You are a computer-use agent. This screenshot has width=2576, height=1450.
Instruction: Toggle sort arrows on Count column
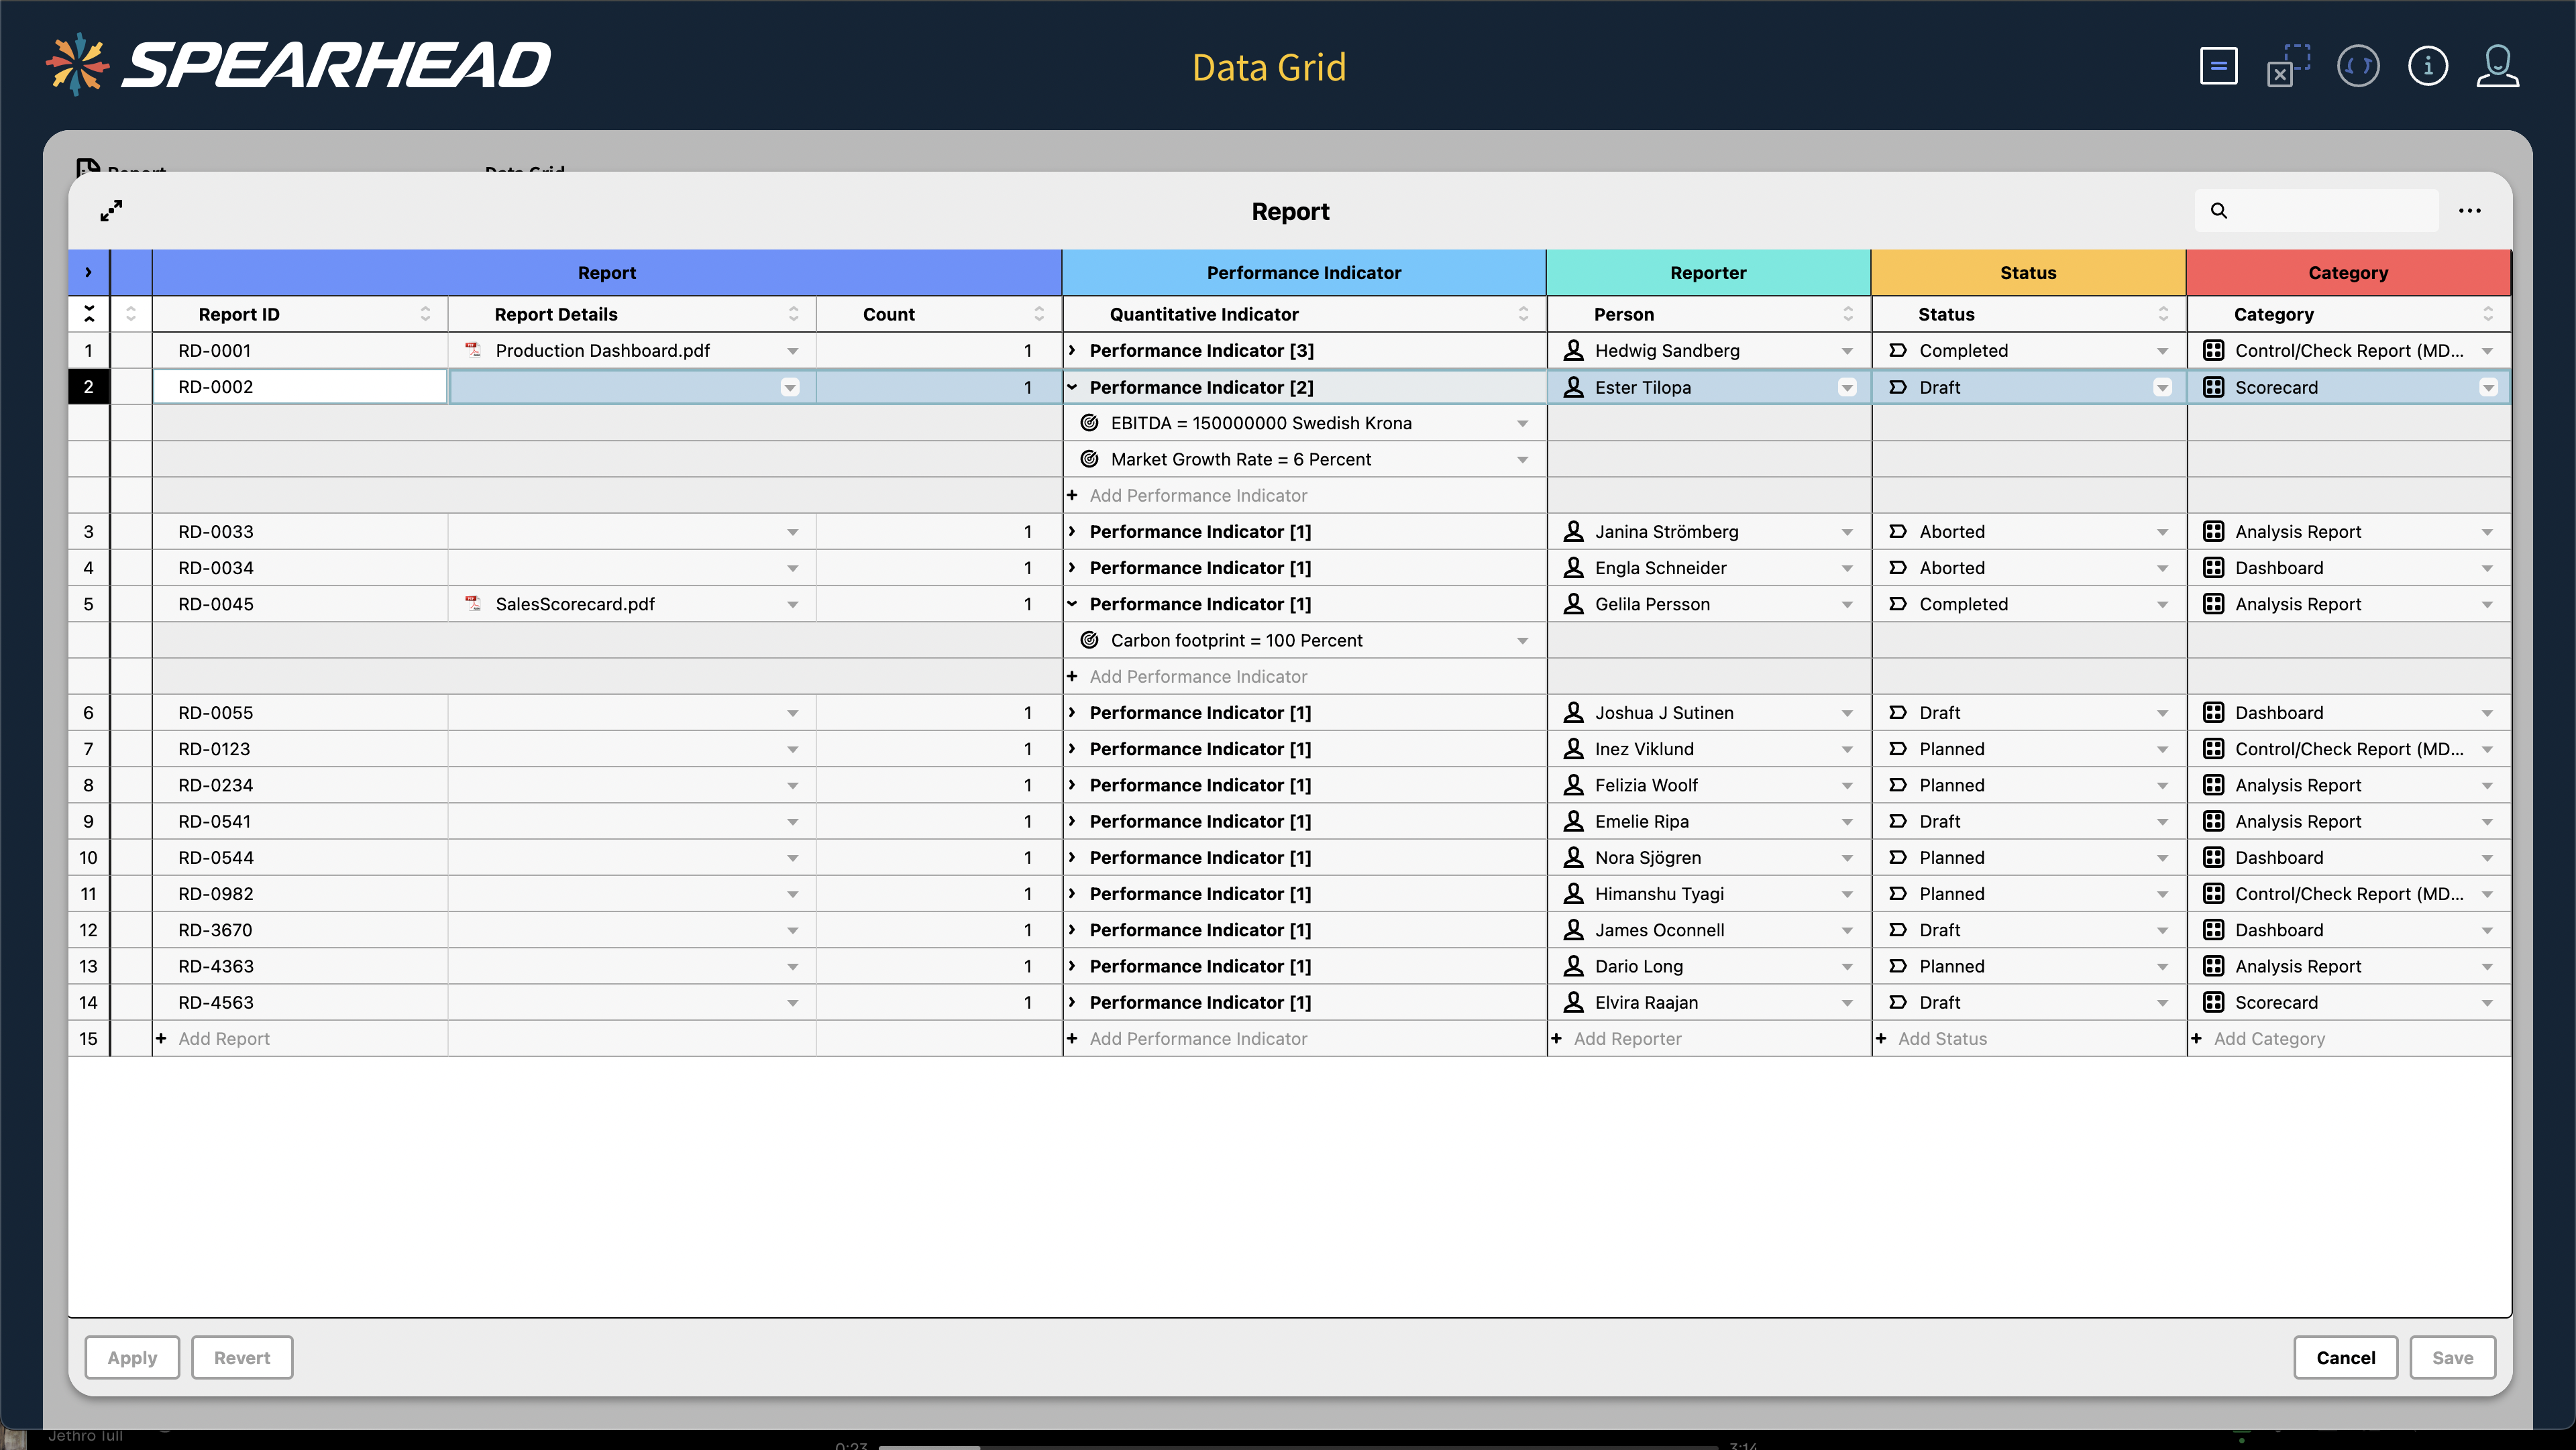click(x=1039, y=314)
